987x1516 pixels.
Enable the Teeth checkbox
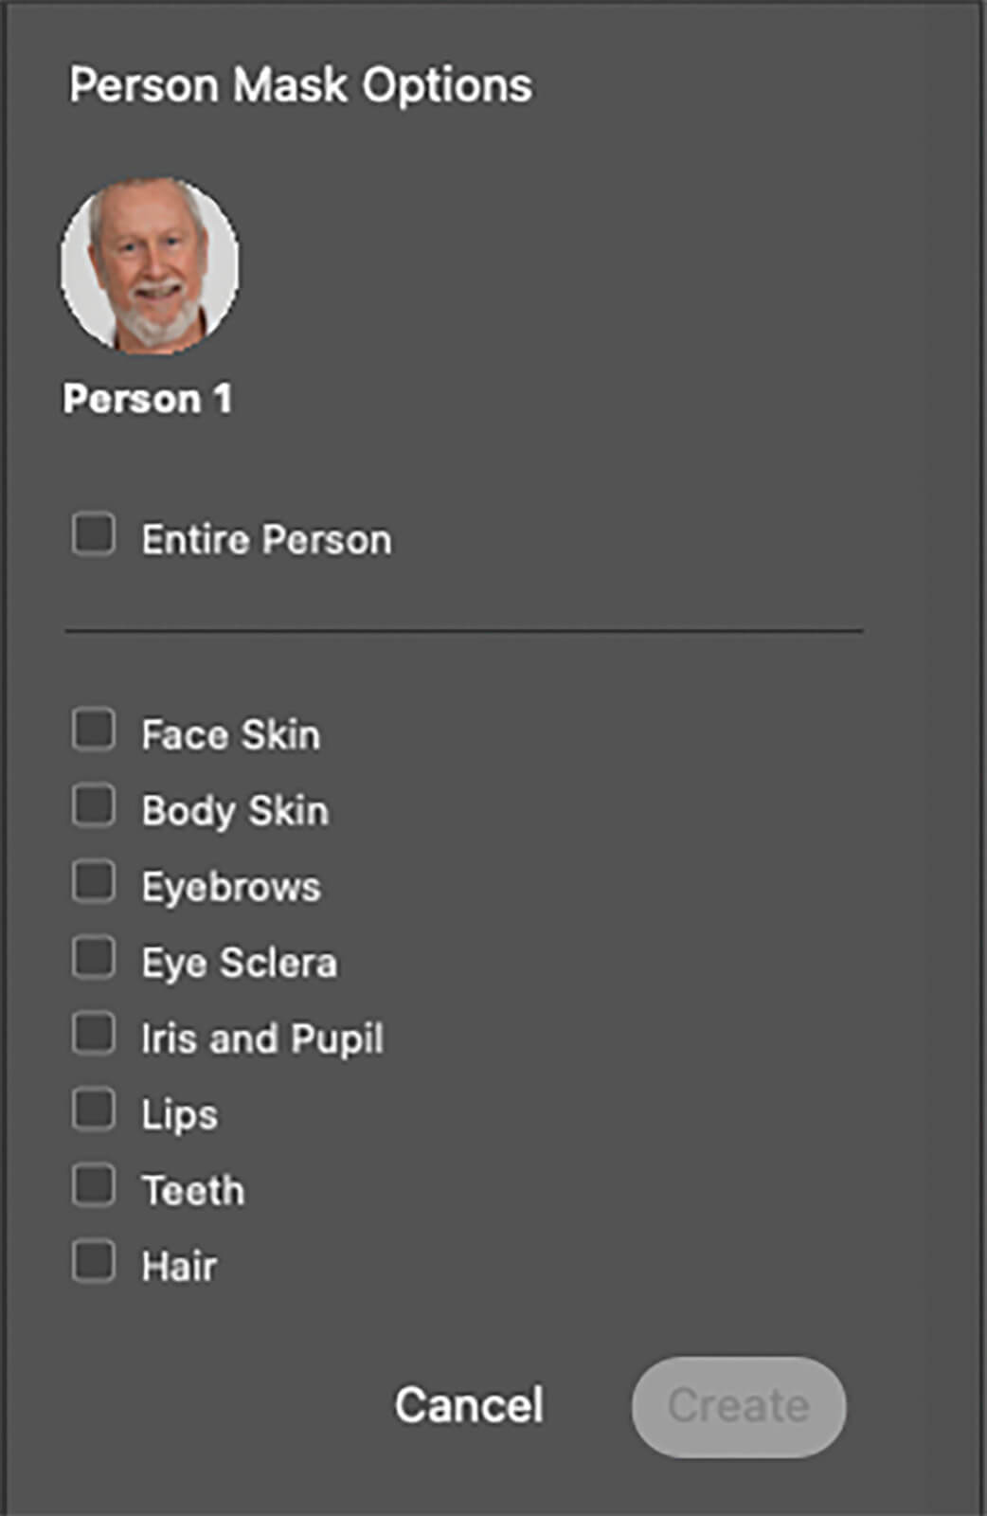pos(94,1185)
